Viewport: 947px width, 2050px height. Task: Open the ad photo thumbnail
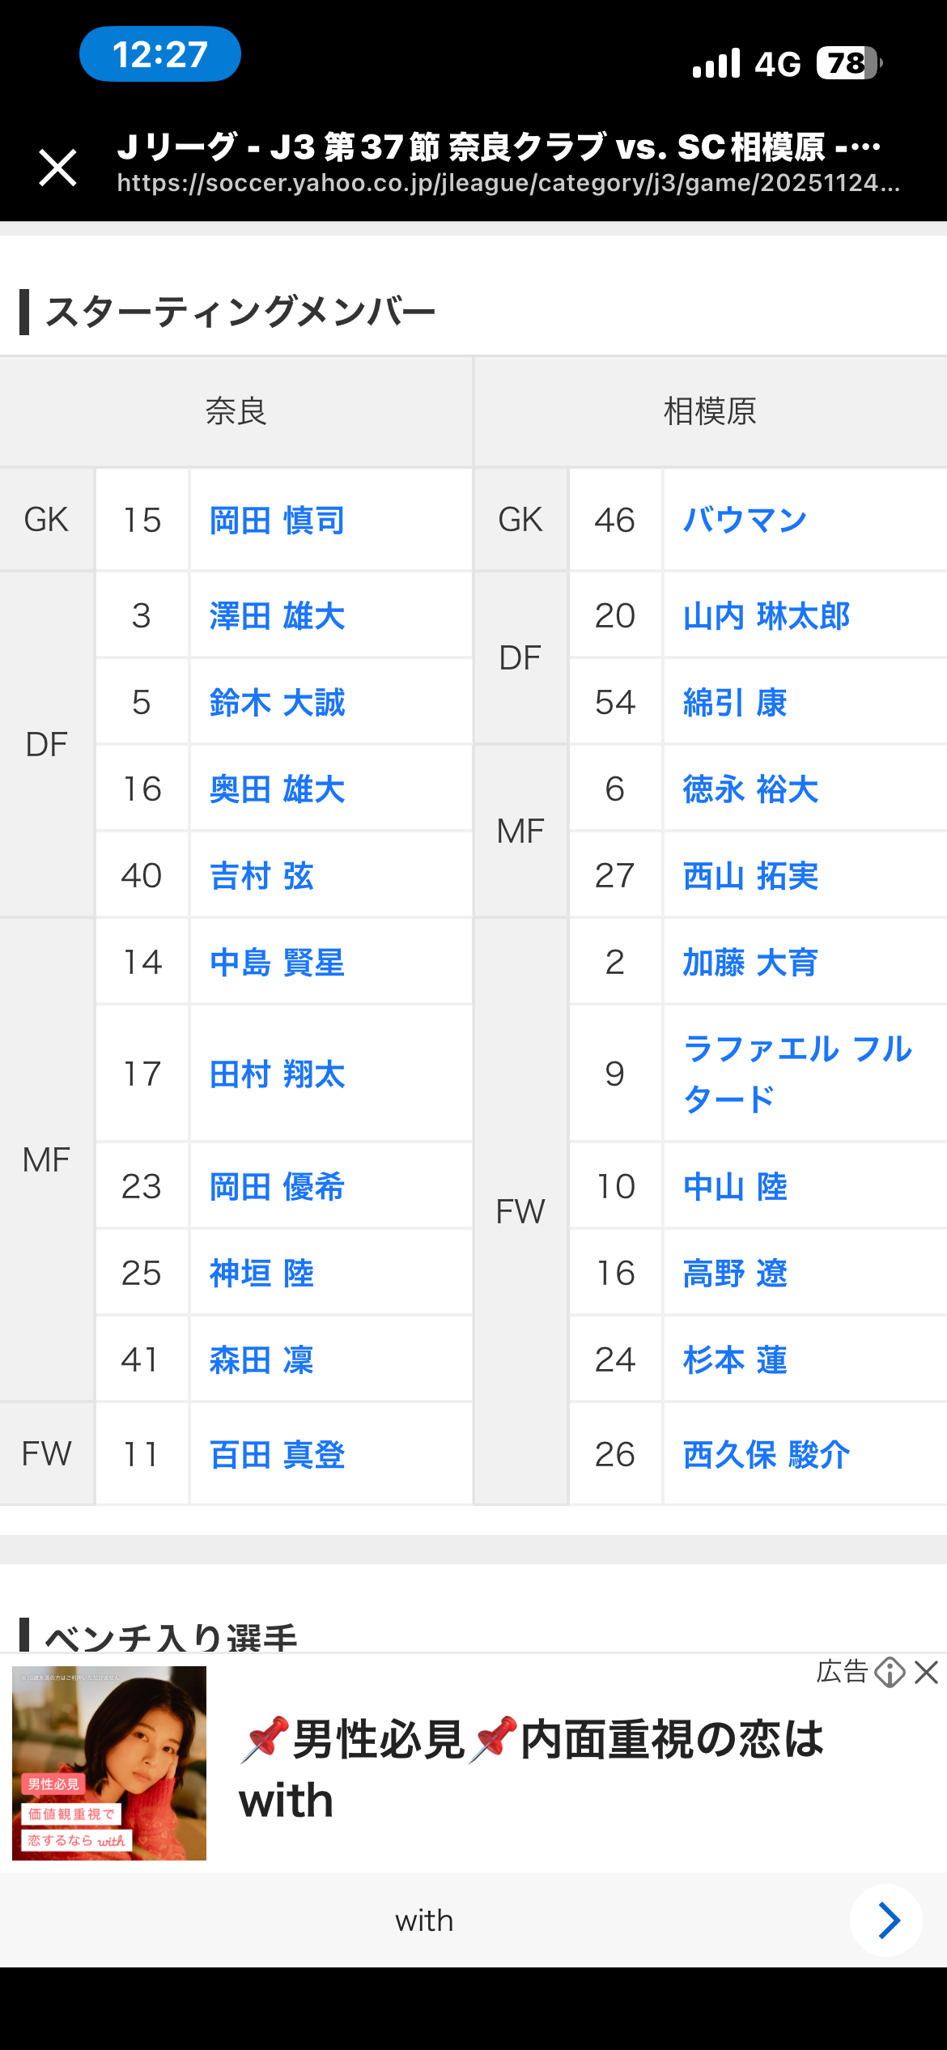pyautogui.click(x=109, y=1763)
